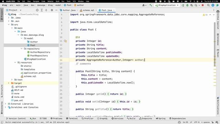The width and height of the screenshot is (220, 124).
Task: Click line separator LF in status bar
Action: coord(191,122)
